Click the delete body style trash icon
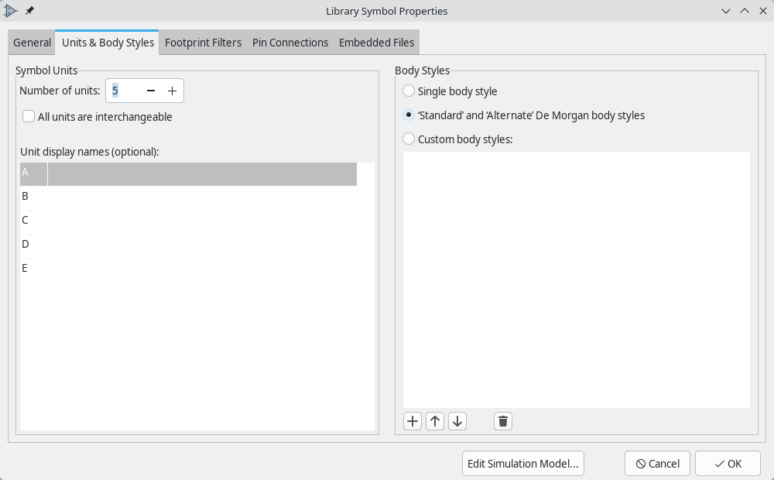Viewport: 774px width, 480px height. point(503,421)
